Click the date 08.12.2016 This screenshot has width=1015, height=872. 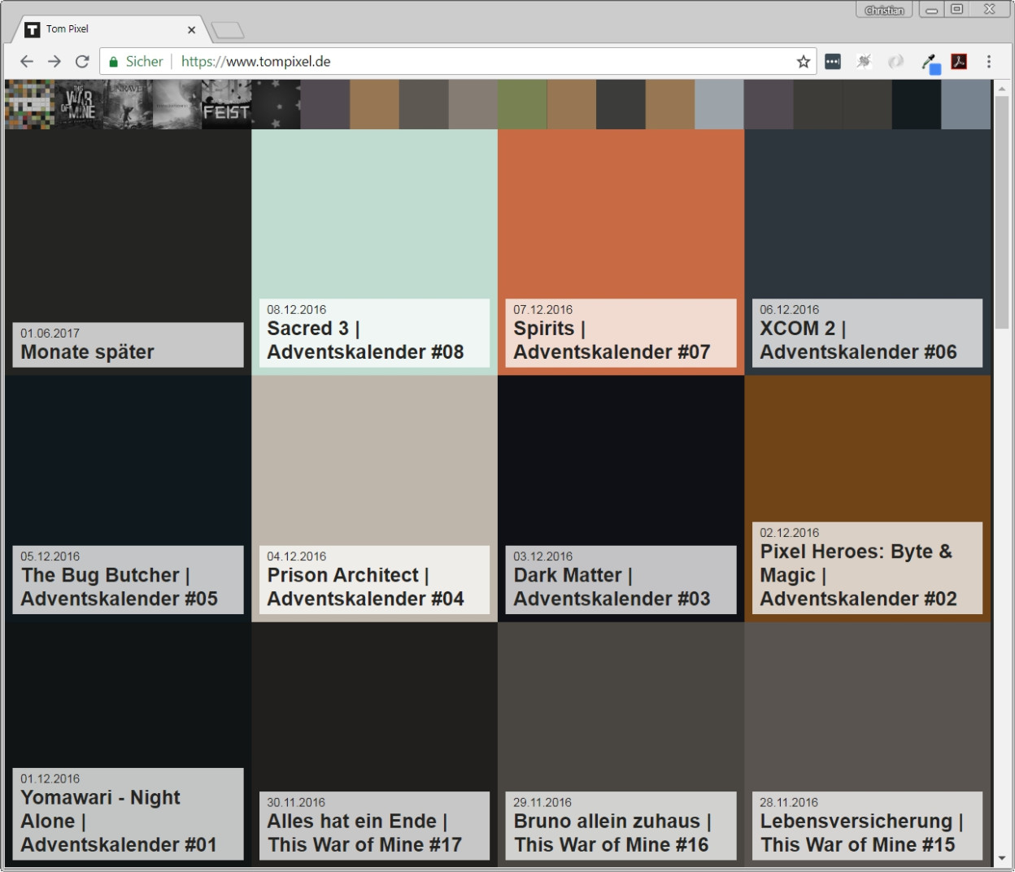pyautogui.click(x=297, y=310)
